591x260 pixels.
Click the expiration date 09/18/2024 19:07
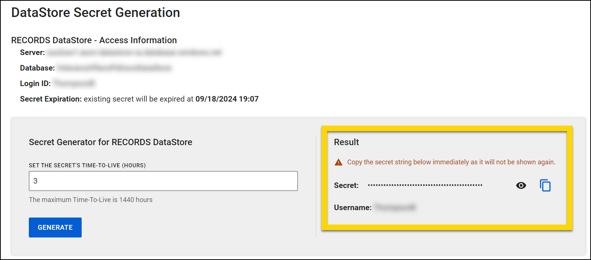pyautogui.click(x=227, y=99)
